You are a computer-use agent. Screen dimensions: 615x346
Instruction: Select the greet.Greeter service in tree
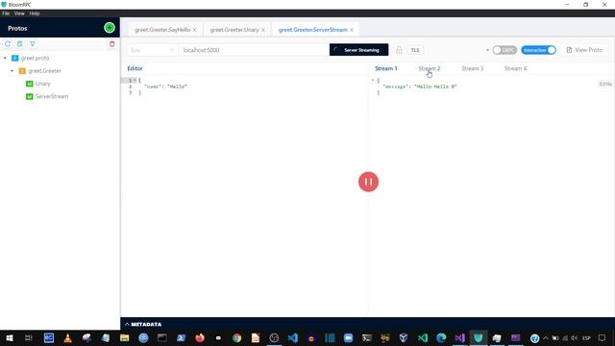coord(45,71)
